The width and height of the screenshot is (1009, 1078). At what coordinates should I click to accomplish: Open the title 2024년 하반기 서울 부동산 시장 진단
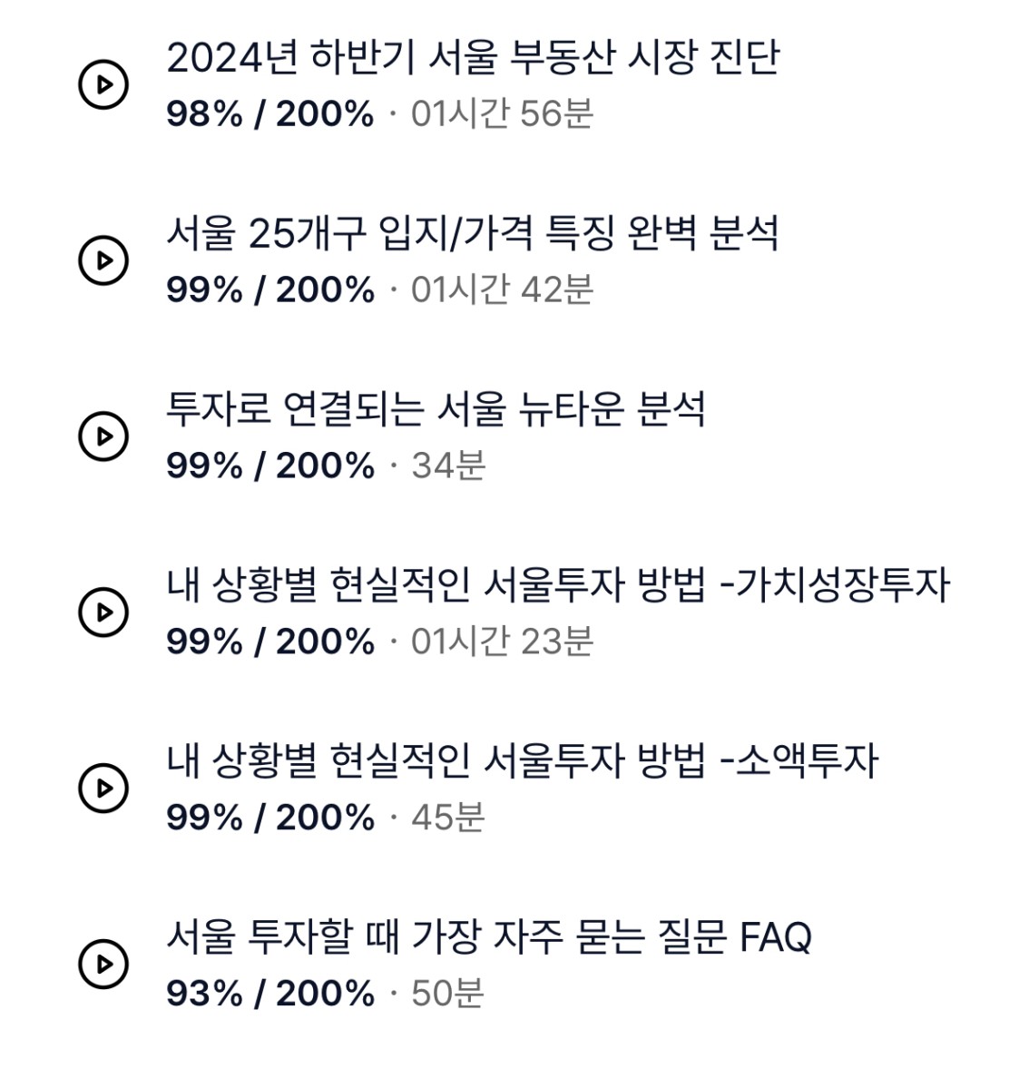[473, 57]
